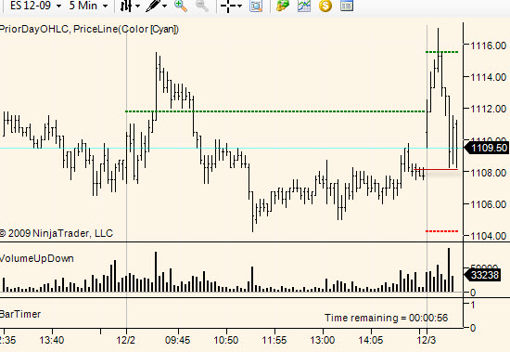Click the zoom out magnifier icon
The image size is (510, 352).
coord(202,6)
